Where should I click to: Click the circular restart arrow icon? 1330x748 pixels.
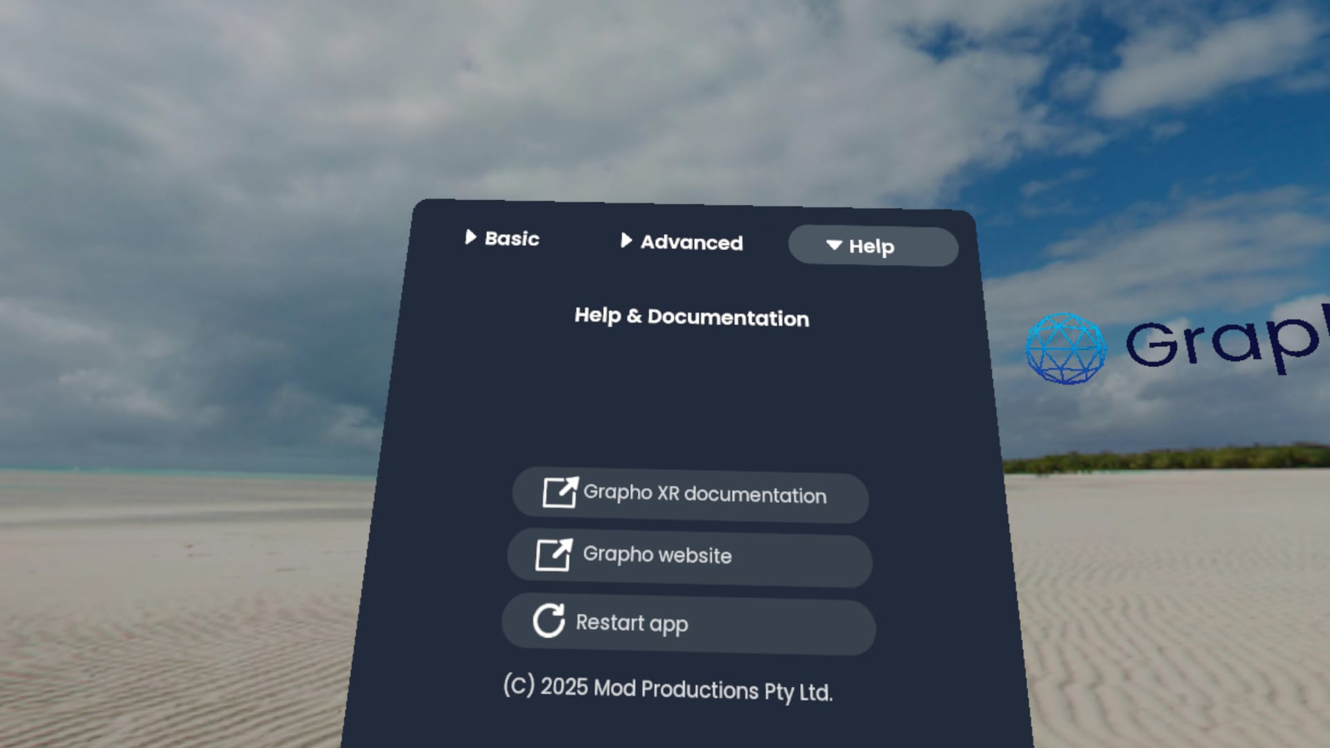point(549,621)
